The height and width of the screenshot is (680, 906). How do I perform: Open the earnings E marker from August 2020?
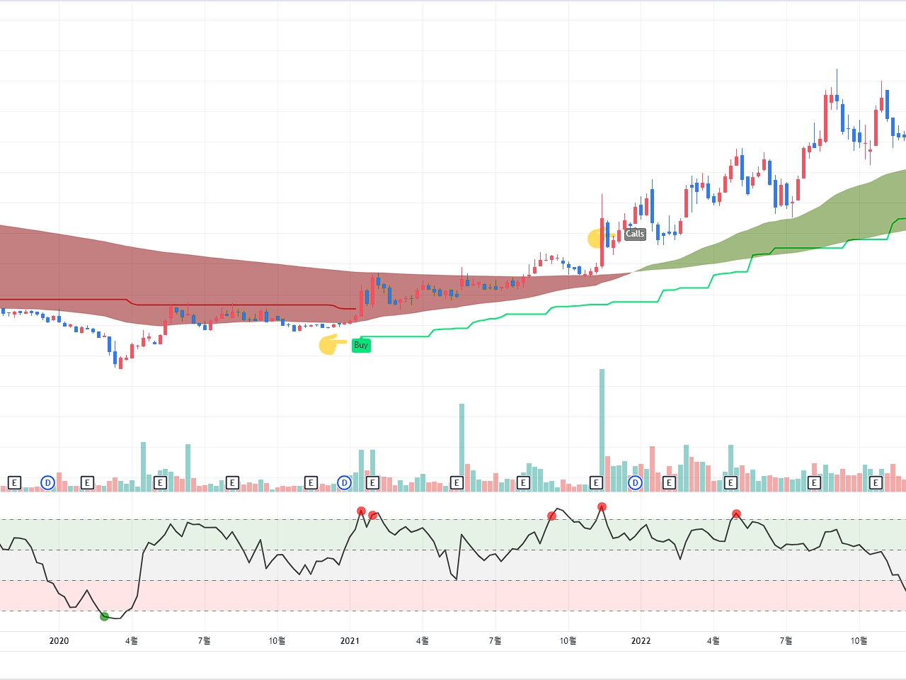[x=232, y=483]
